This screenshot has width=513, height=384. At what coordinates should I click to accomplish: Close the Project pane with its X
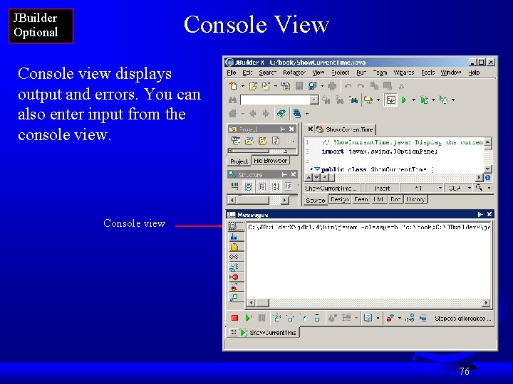291,129
